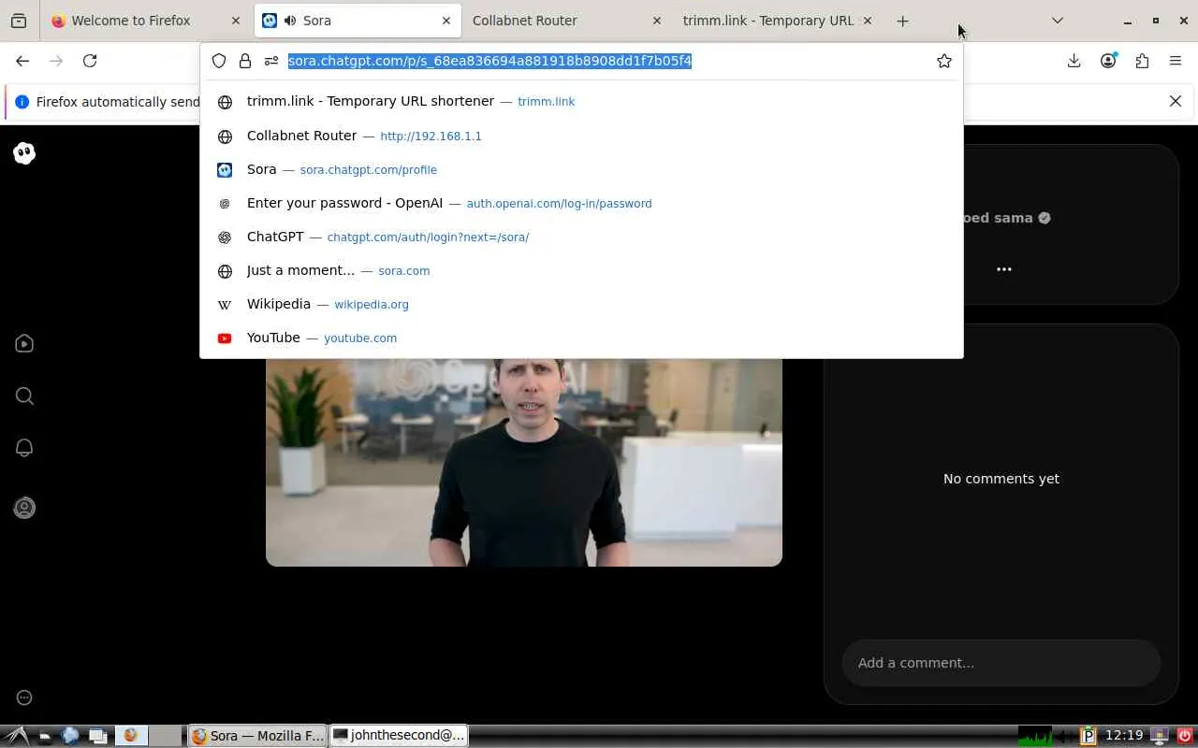Click the Sora video of the man
This screenshot has height=748, width=1198.
tap(524, 463)
